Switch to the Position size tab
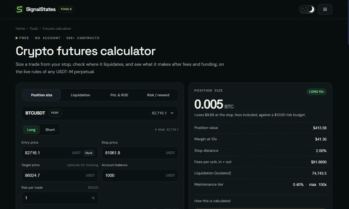This screenshot has width=349, height=209. click(x=41, y=95)
